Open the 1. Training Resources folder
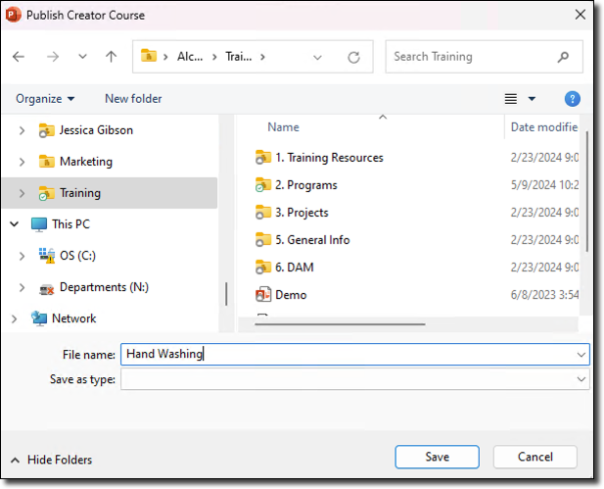The width and height of the screenshot is (604, 489). tap(329, 158)
